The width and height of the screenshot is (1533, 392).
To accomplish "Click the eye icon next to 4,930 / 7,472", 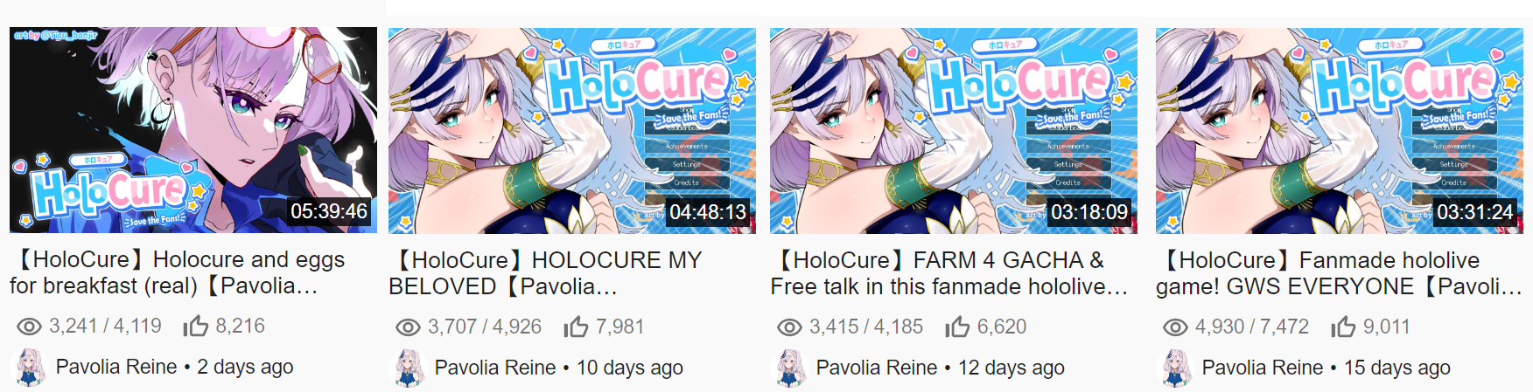I will click(x=1175, y=327).
